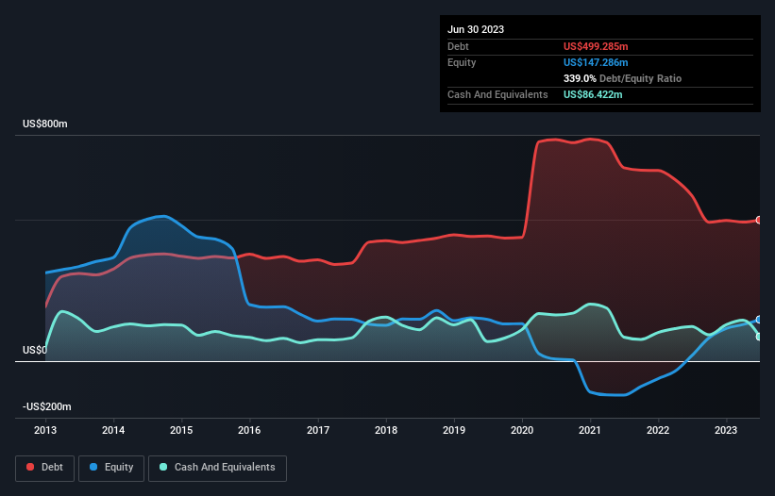The height and width of the screenshot is (496, 775).
Task: Click Cash And Equivalents label in tooltip
Action: [x=497, y=94]
